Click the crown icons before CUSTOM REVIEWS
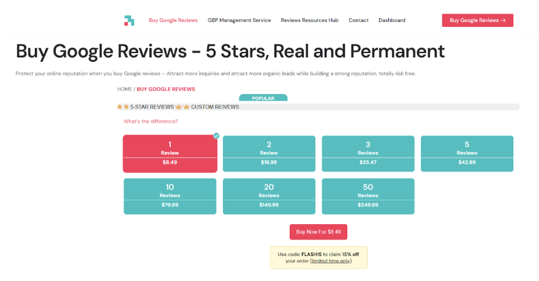The image size is (539, 281). click(183, 107)
